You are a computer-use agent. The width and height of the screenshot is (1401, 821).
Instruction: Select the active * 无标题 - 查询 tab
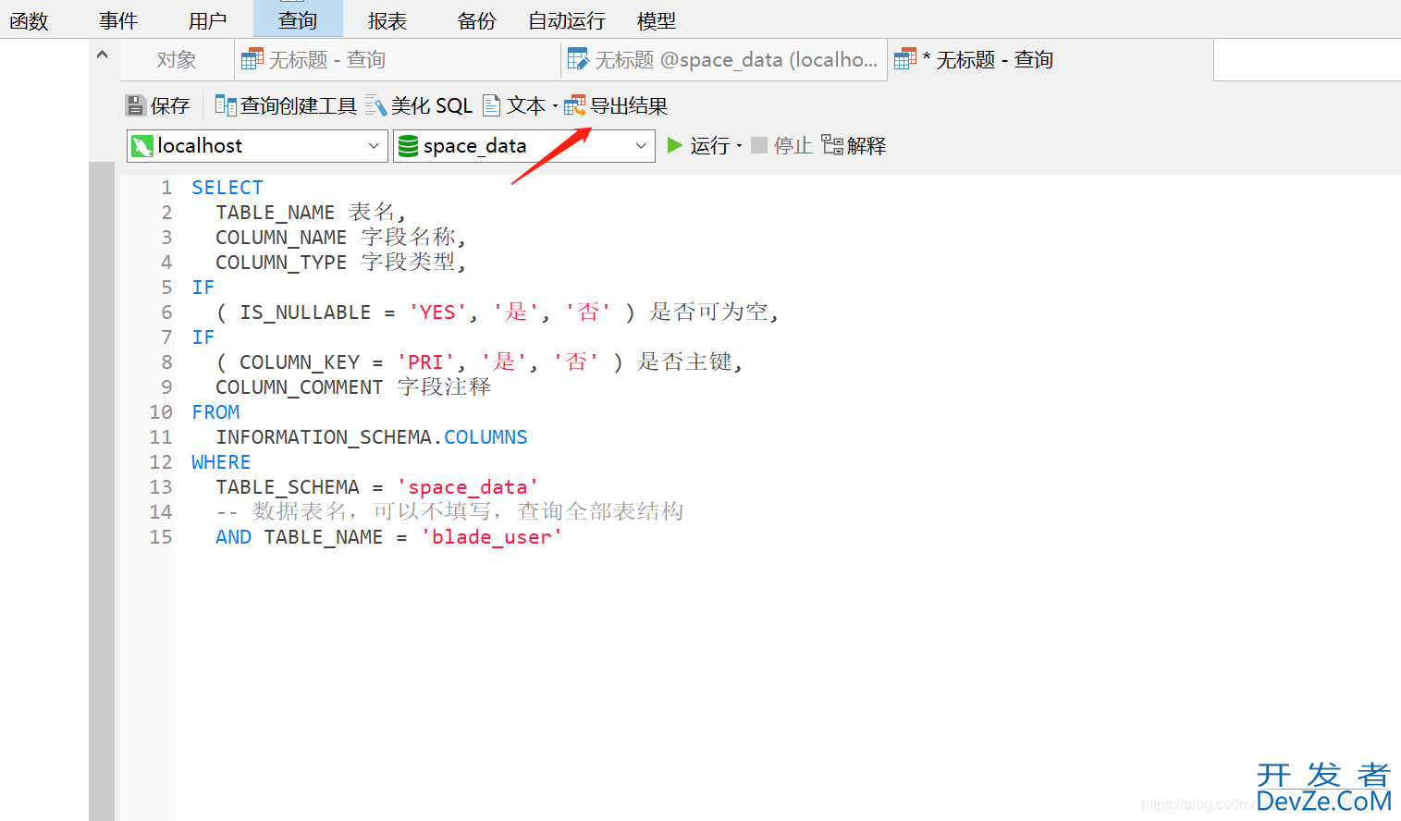[x=1051, y=59]
